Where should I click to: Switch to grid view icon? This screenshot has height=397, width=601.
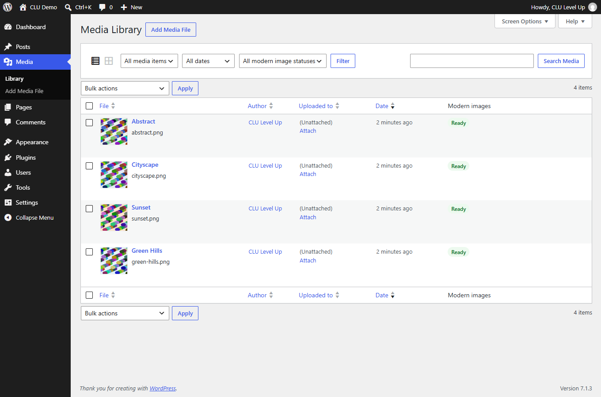point(109,61)
